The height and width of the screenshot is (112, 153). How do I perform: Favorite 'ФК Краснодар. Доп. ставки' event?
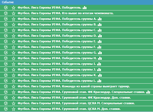13,98
